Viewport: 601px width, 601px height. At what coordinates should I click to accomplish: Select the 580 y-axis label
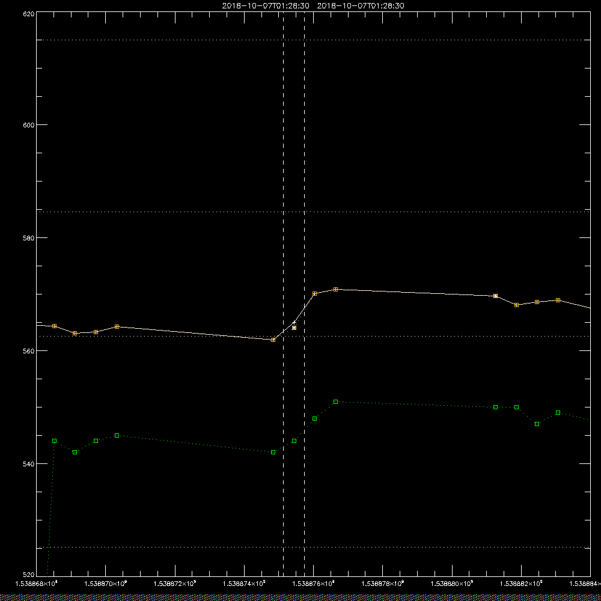pyautogui.click(x=29, y=237)
